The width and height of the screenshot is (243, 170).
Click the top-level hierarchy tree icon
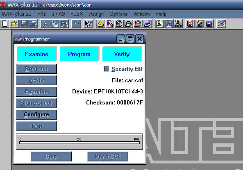pos(178,24)
